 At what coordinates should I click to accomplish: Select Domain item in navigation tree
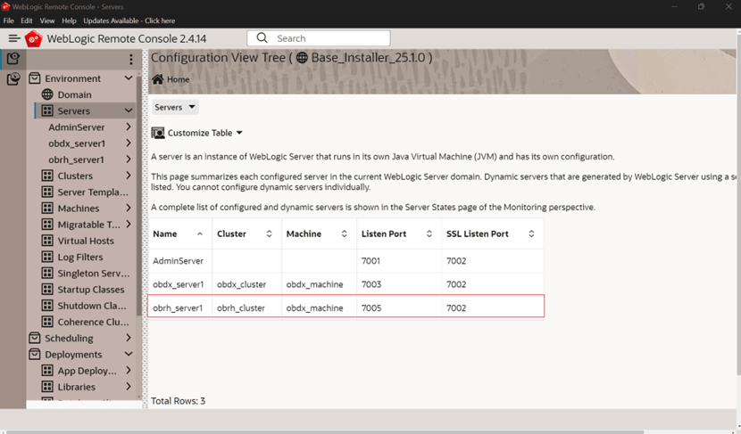tap(75, 94)
